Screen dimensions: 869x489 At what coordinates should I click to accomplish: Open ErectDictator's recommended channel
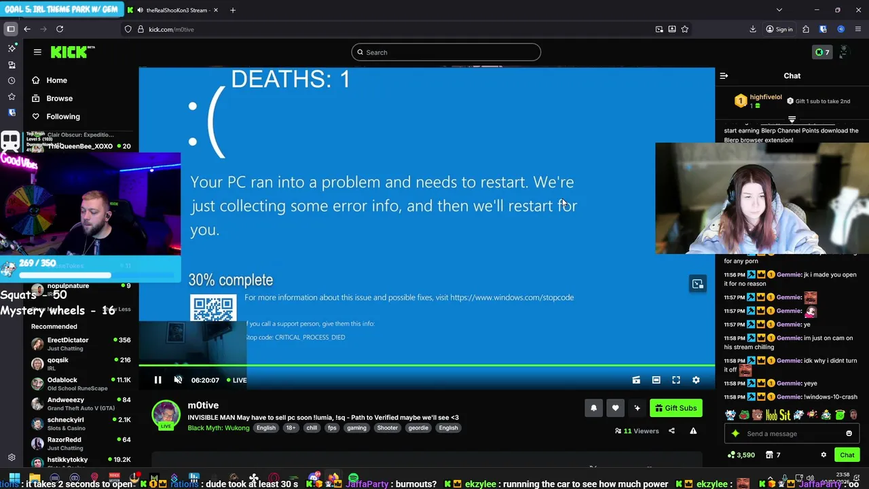point(81,344)
